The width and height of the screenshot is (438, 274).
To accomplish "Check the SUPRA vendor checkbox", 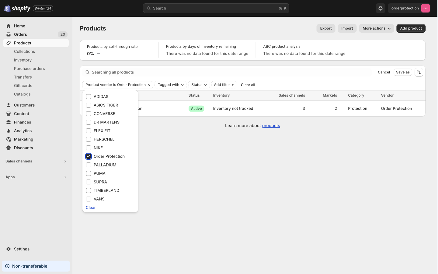I will [x=89, y=182].
